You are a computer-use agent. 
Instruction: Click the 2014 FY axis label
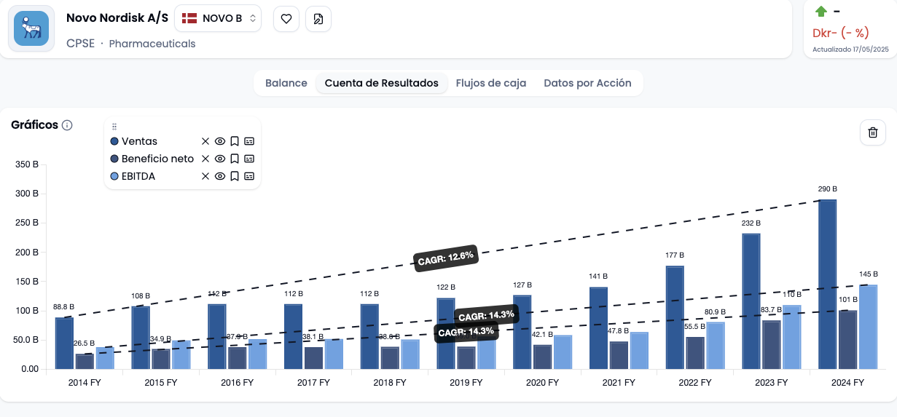tap(85, 382)
